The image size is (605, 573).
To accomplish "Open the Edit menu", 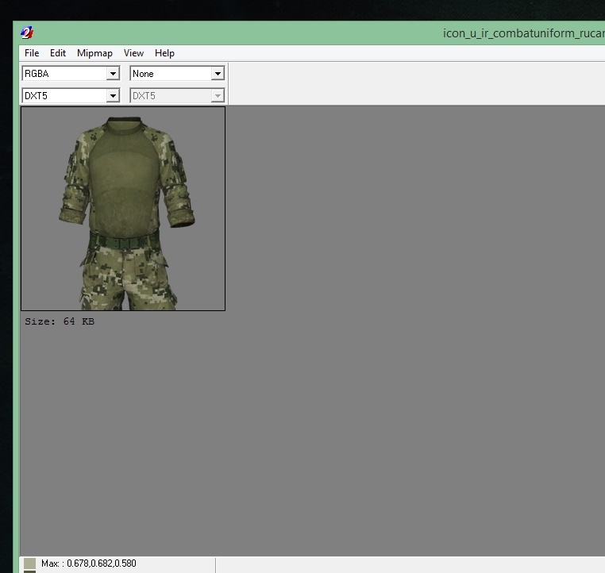I will (x=58, y=53).
